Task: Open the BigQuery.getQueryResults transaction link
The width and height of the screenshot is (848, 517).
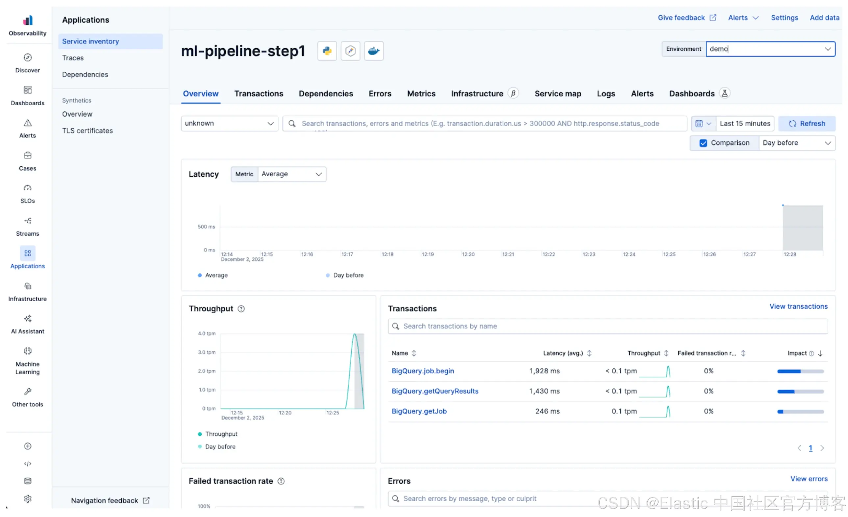Action: coord(435,391)
